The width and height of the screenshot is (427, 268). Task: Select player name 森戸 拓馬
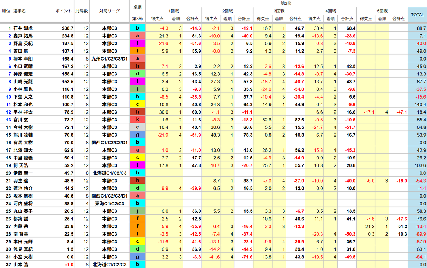(x=22, y=36)
